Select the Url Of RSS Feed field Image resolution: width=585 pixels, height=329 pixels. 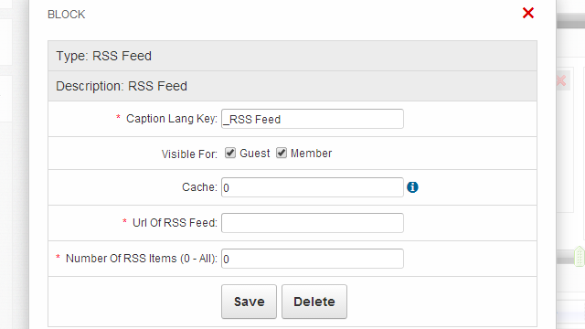pos(313,223)
